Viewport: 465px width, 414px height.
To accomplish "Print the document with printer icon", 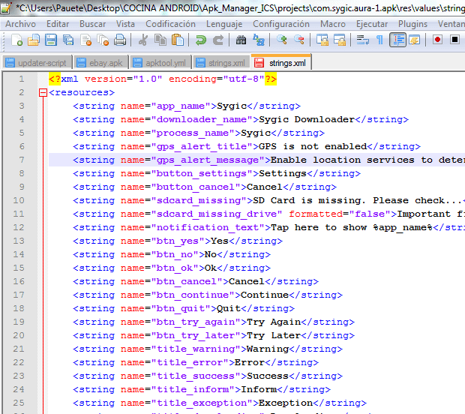I will click(x=120, y=40).
